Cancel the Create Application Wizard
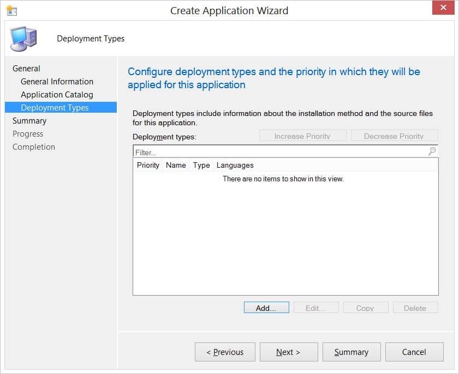This screenshot has width=459, height=374. tap(414, 352)
